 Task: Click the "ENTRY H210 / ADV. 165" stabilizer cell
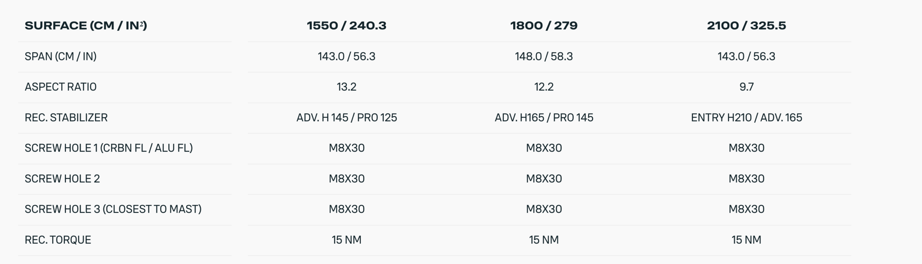pos(746,117)
